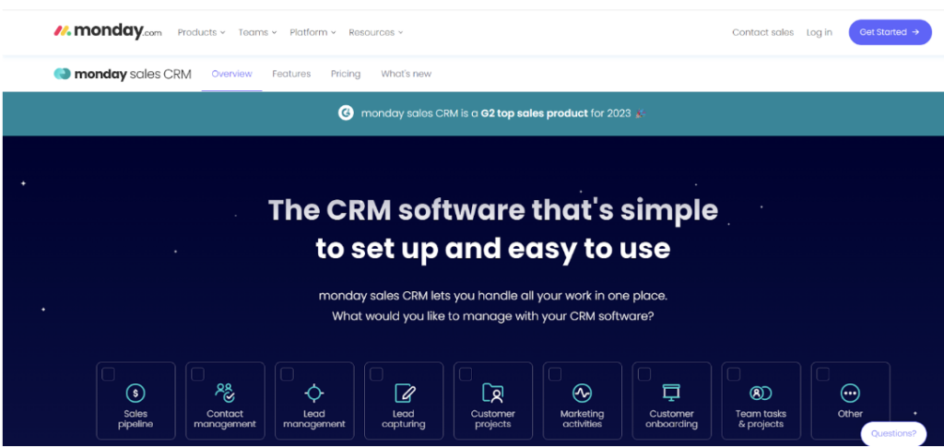
Task: Expand the Platform dropdown menu
Action: 313,32
